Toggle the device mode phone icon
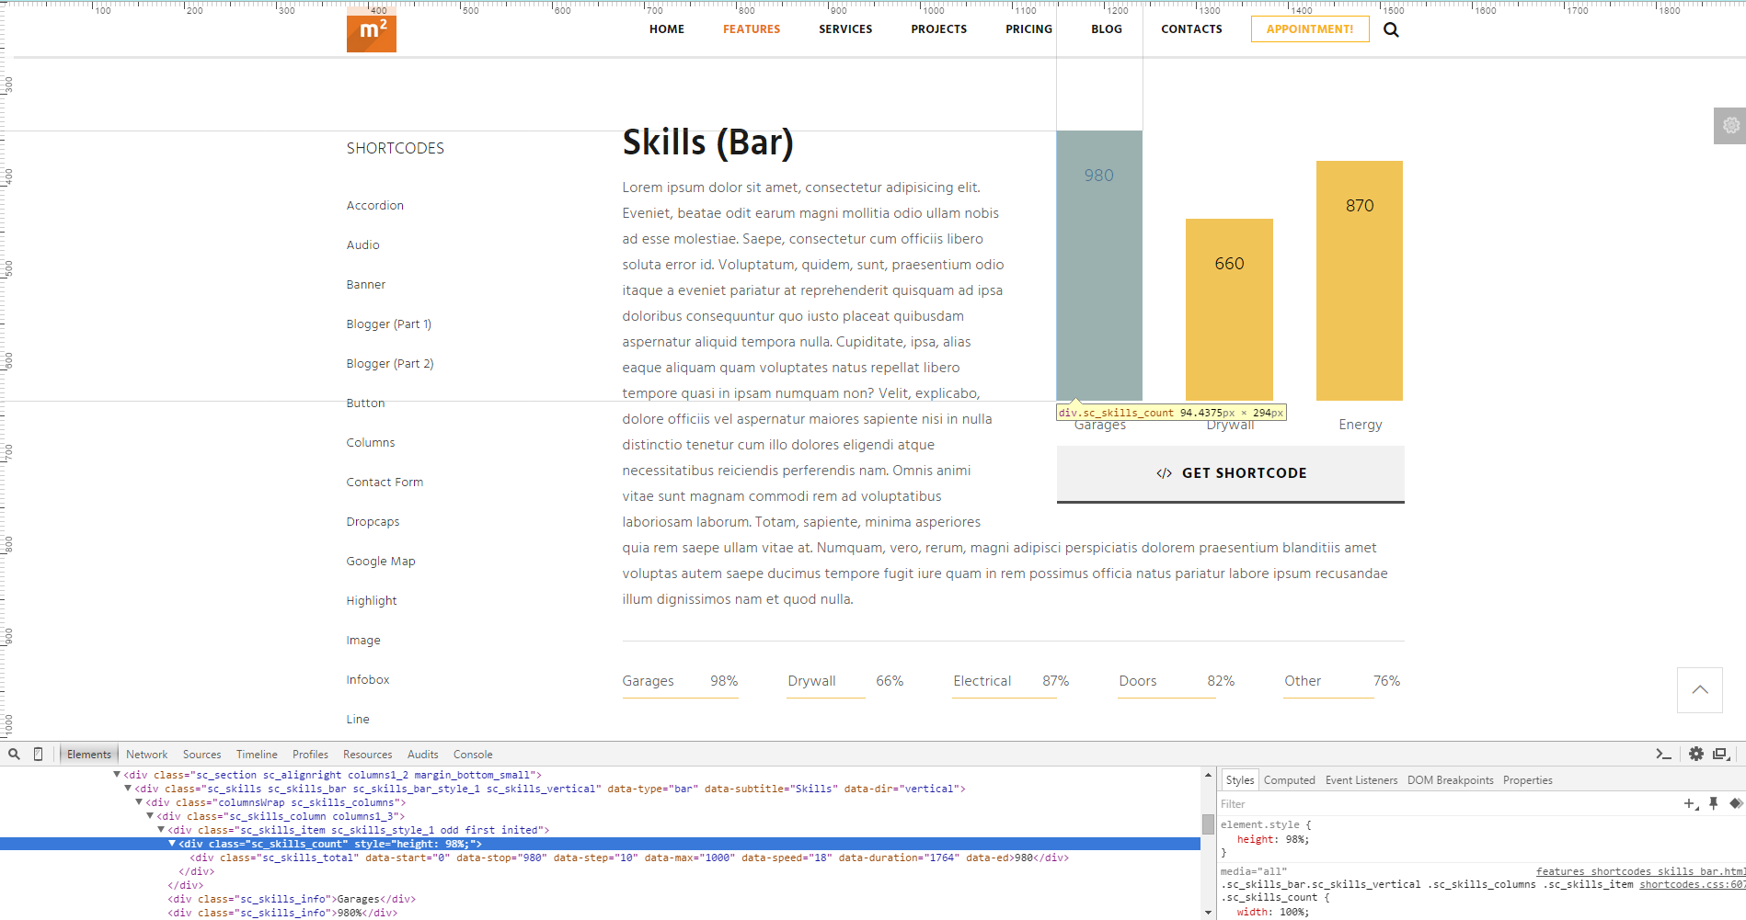Viewport: 1746px width, 920px height. 38,754
